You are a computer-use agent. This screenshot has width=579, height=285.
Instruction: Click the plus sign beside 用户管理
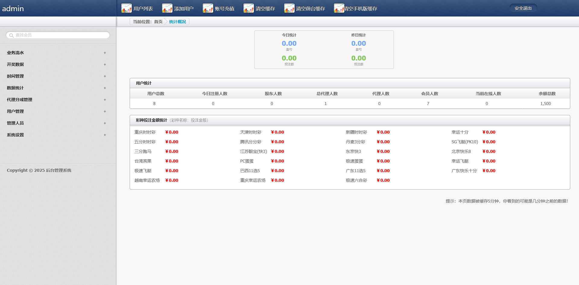105,112
